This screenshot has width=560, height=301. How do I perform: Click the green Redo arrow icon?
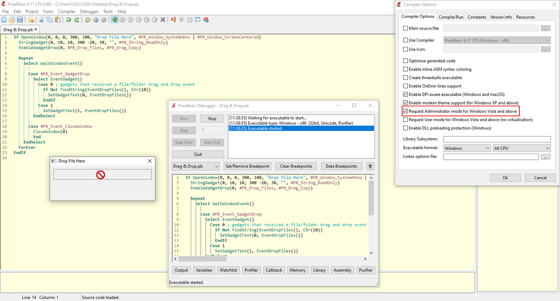pyautogui.click(x=77, y=20)
